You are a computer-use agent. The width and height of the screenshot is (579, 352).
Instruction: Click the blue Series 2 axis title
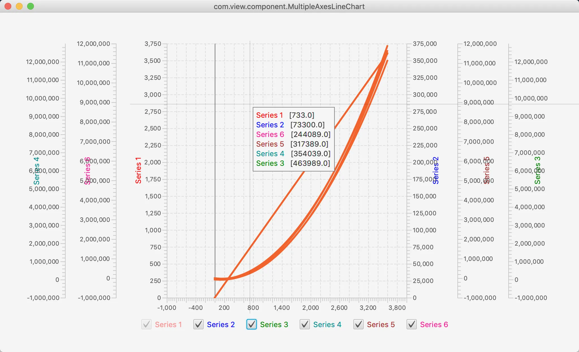tap(436, 171)
